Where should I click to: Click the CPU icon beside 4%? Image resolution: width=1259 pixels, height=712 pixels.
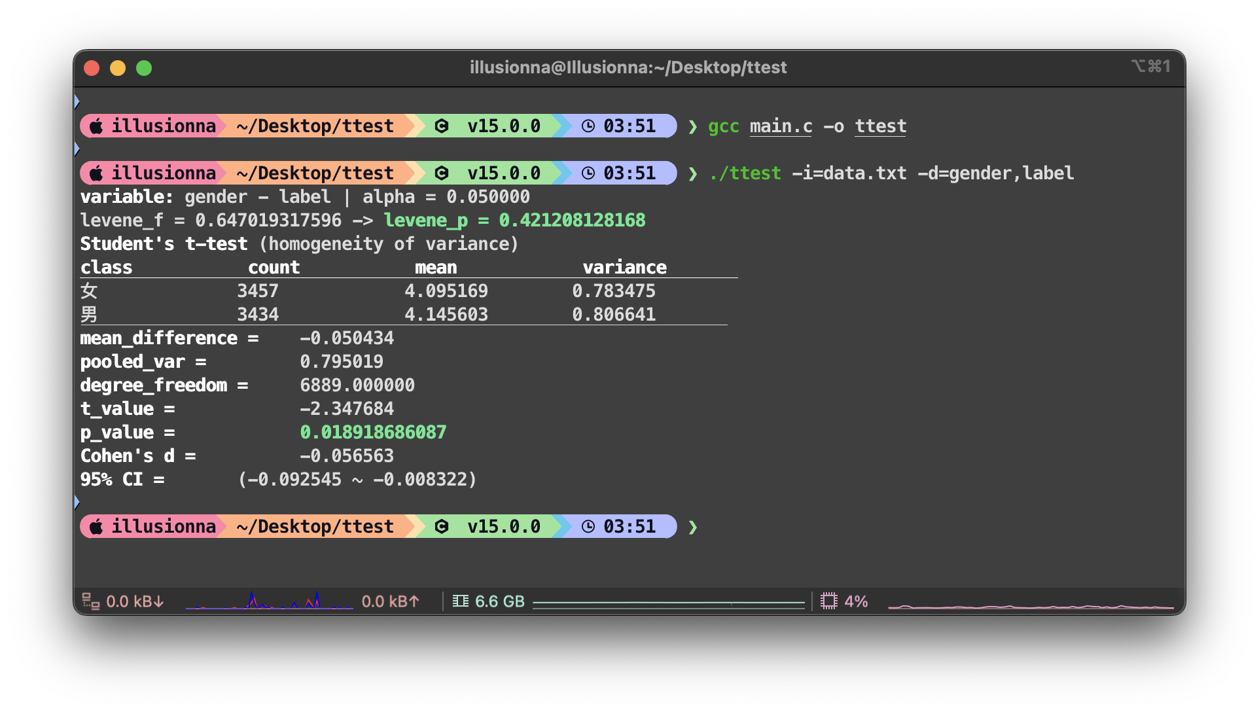(x=828, y=601)
